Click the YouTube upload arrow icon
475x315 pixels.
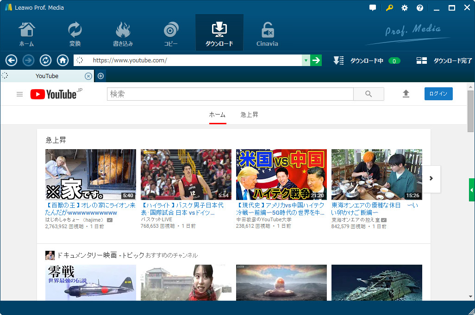point(406,94)
